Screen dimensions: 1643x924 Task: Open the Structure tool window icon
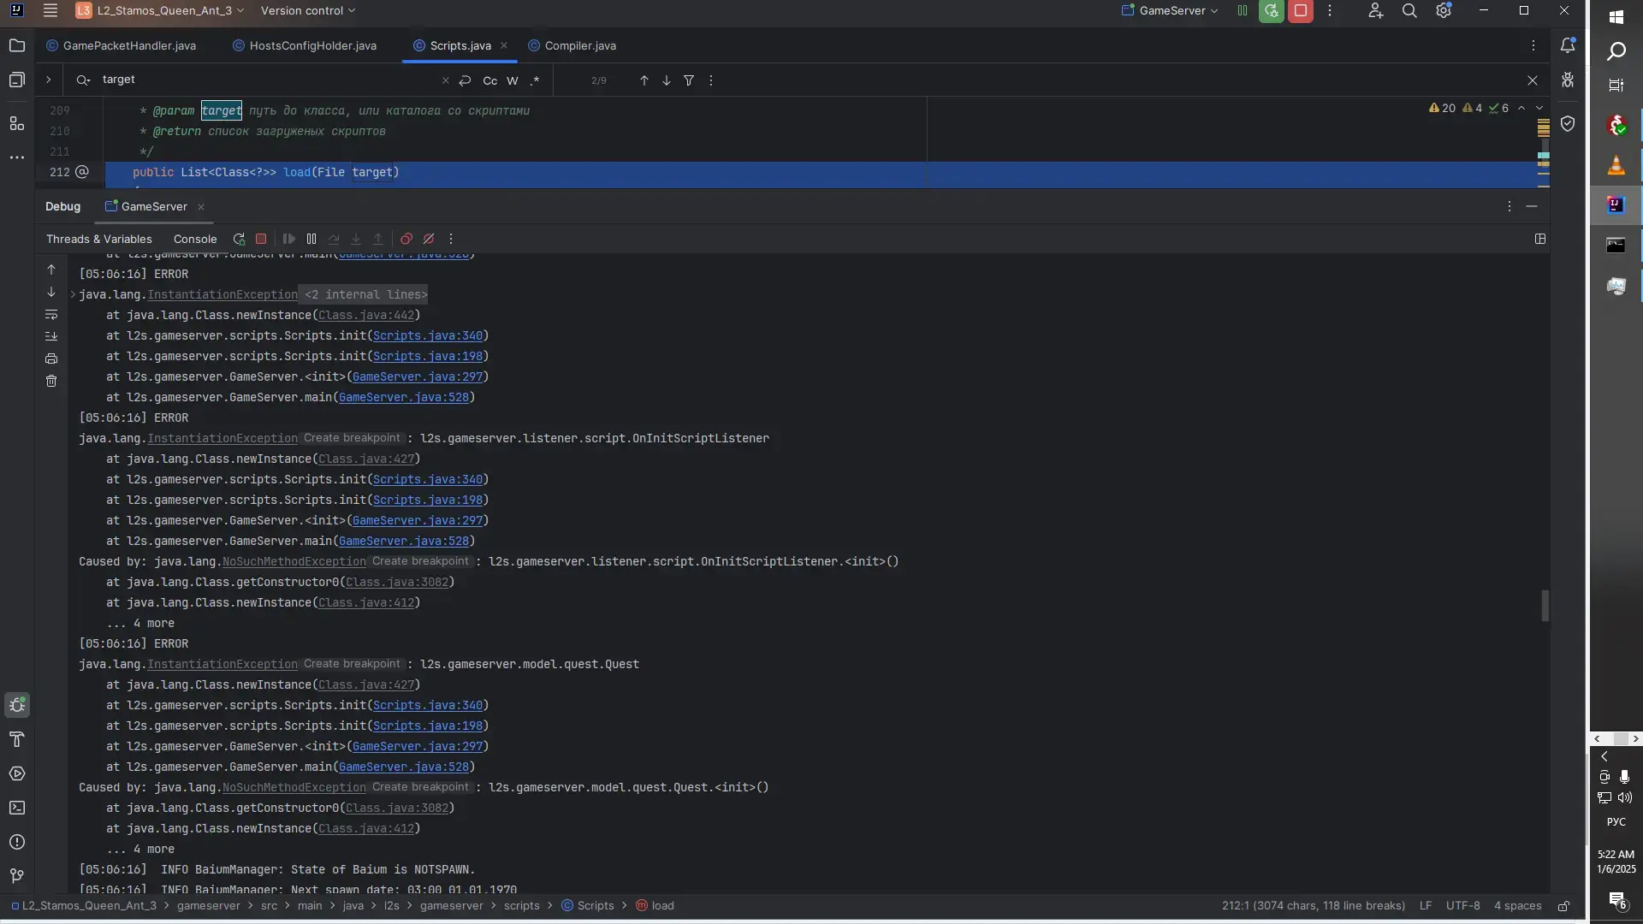coord(17,124)
